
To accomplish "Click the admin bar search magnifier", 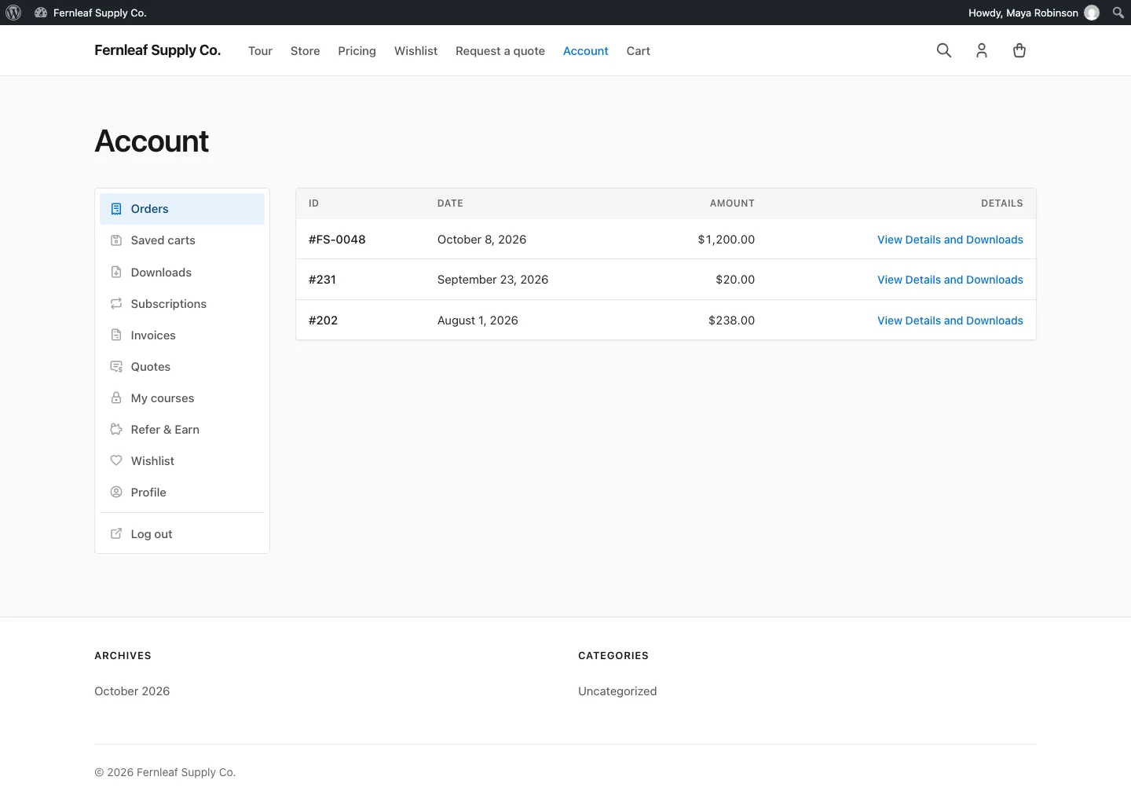I will [x=1118, y=13].
